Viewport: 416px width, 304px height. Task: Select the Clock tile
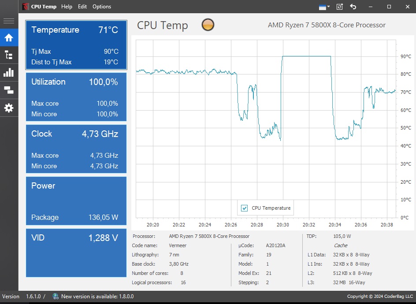coord(76,149)
